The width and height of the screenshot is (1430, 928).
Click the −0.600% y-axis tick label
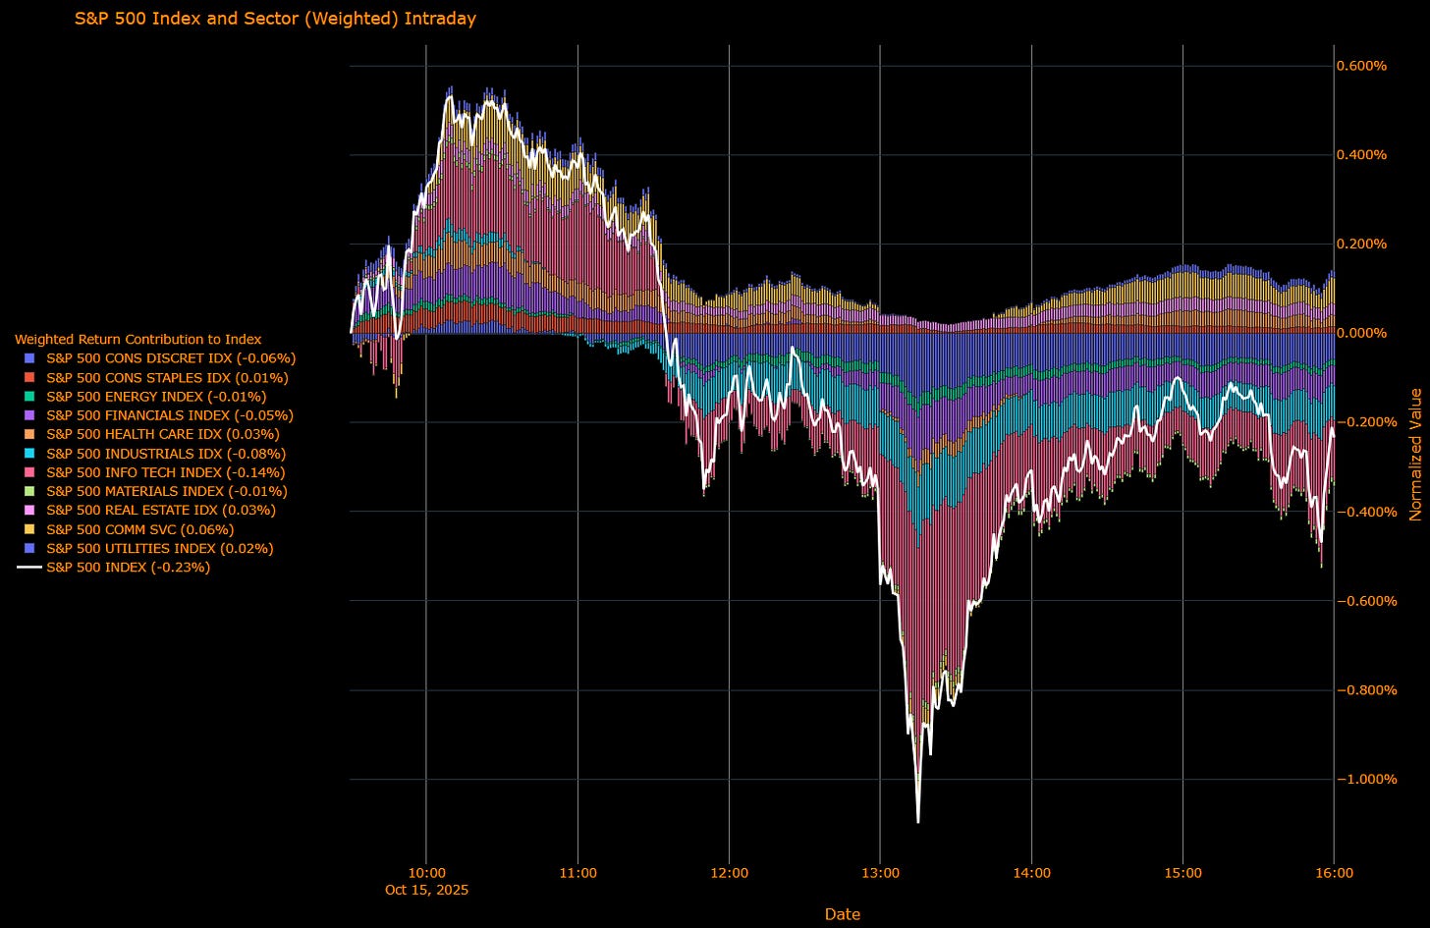pos(1361,601)
